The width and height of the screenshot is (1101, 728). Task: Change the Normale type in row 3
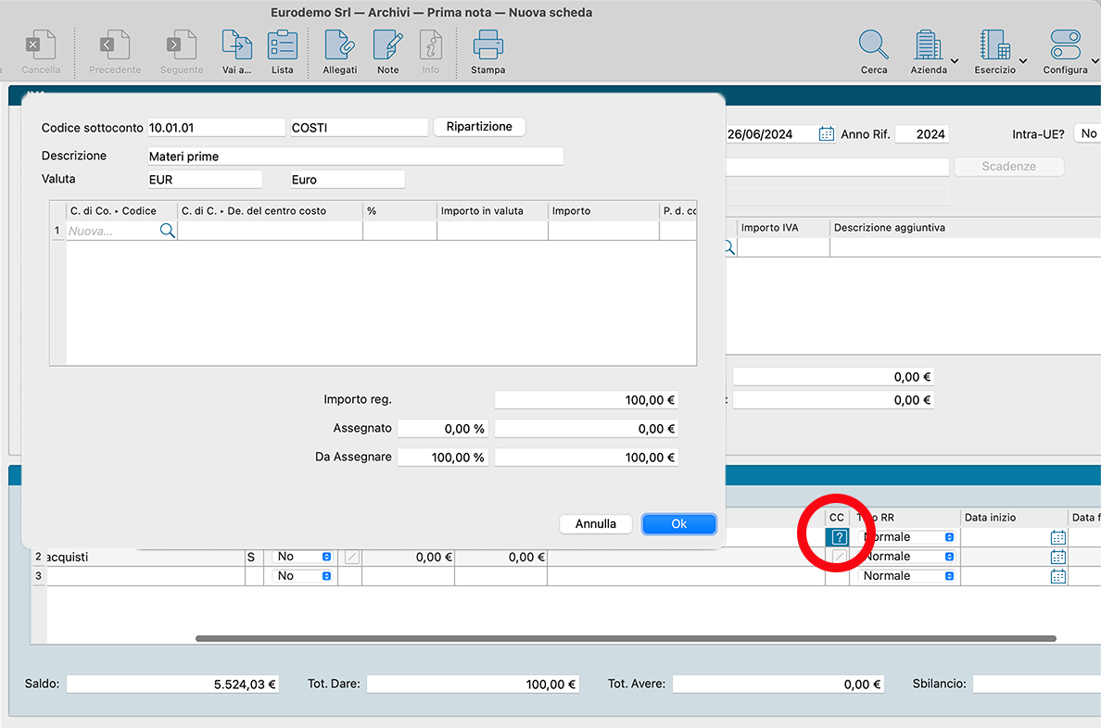[907, 576]
